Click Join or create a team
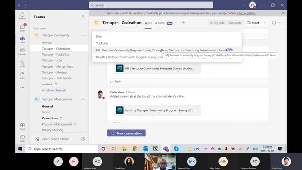Viewport: 302px width, 170px height. [55, 139]
